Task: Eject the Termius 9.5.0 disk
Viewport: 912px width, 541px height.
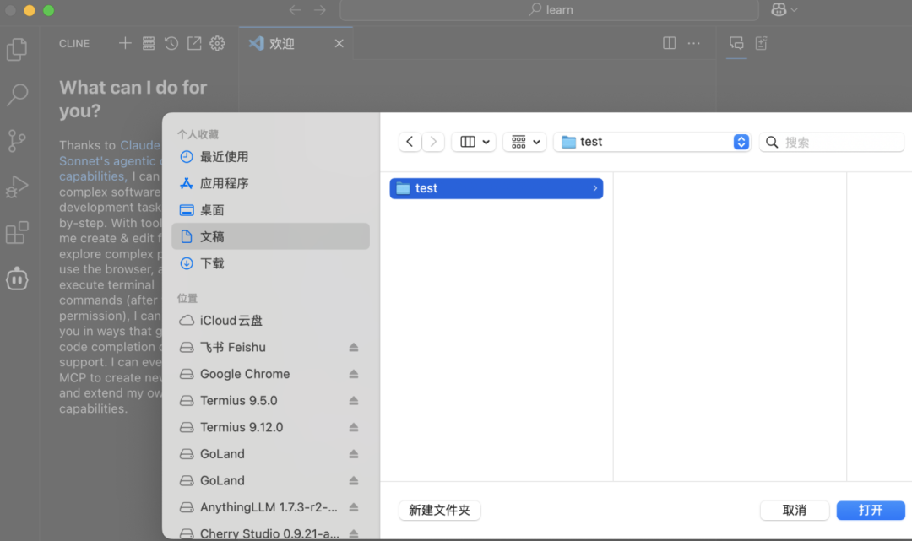Action: (x=352, y=400)
